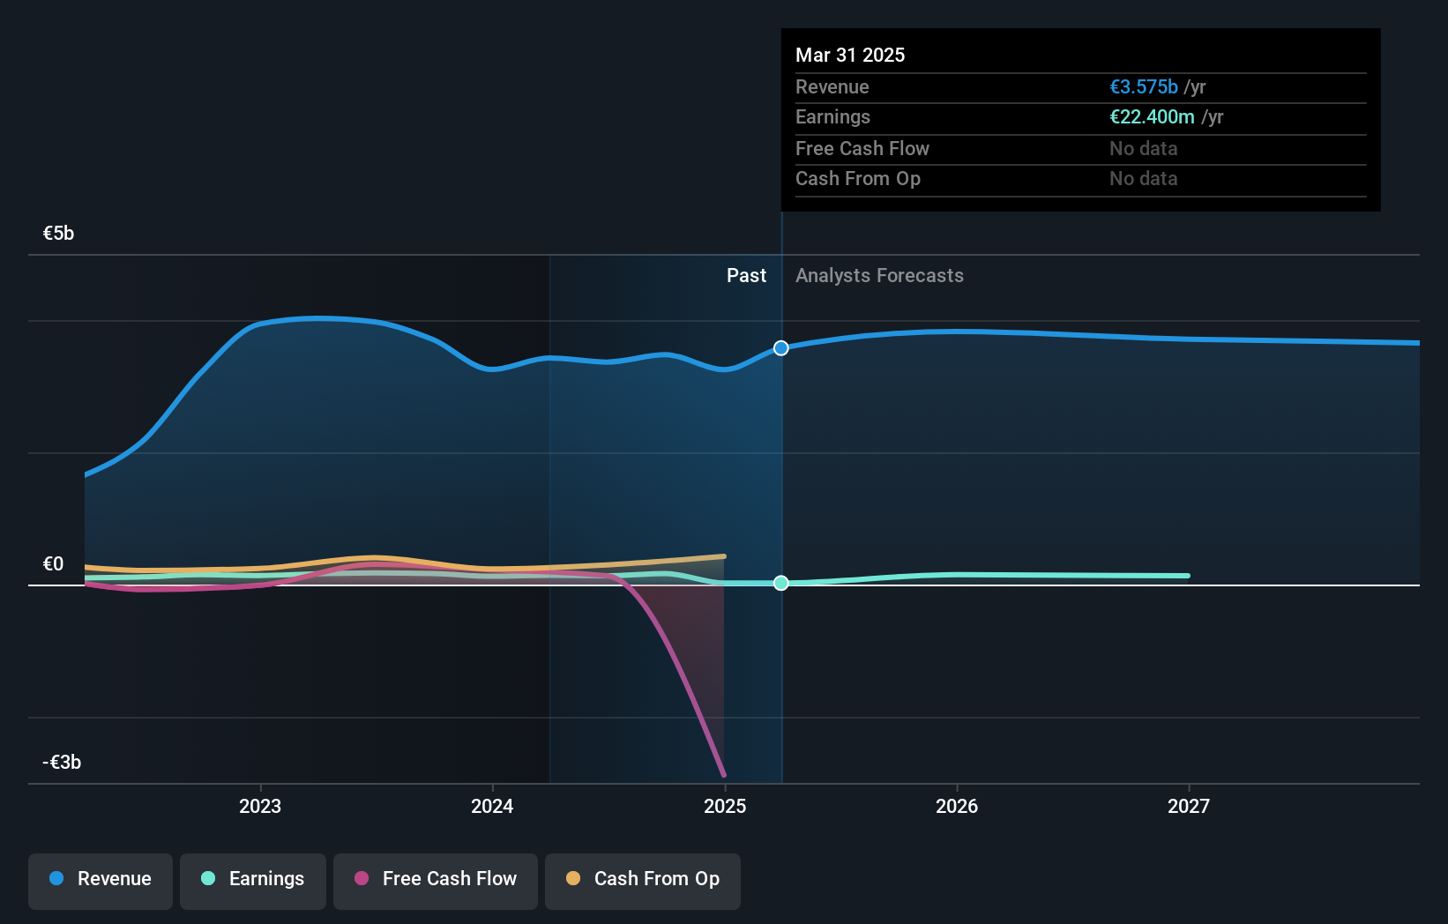Click the €22.400m earnings value in tooltip
This screenshot has width=1448, height=924.
pyautogui.click(x=1152, y=116)
